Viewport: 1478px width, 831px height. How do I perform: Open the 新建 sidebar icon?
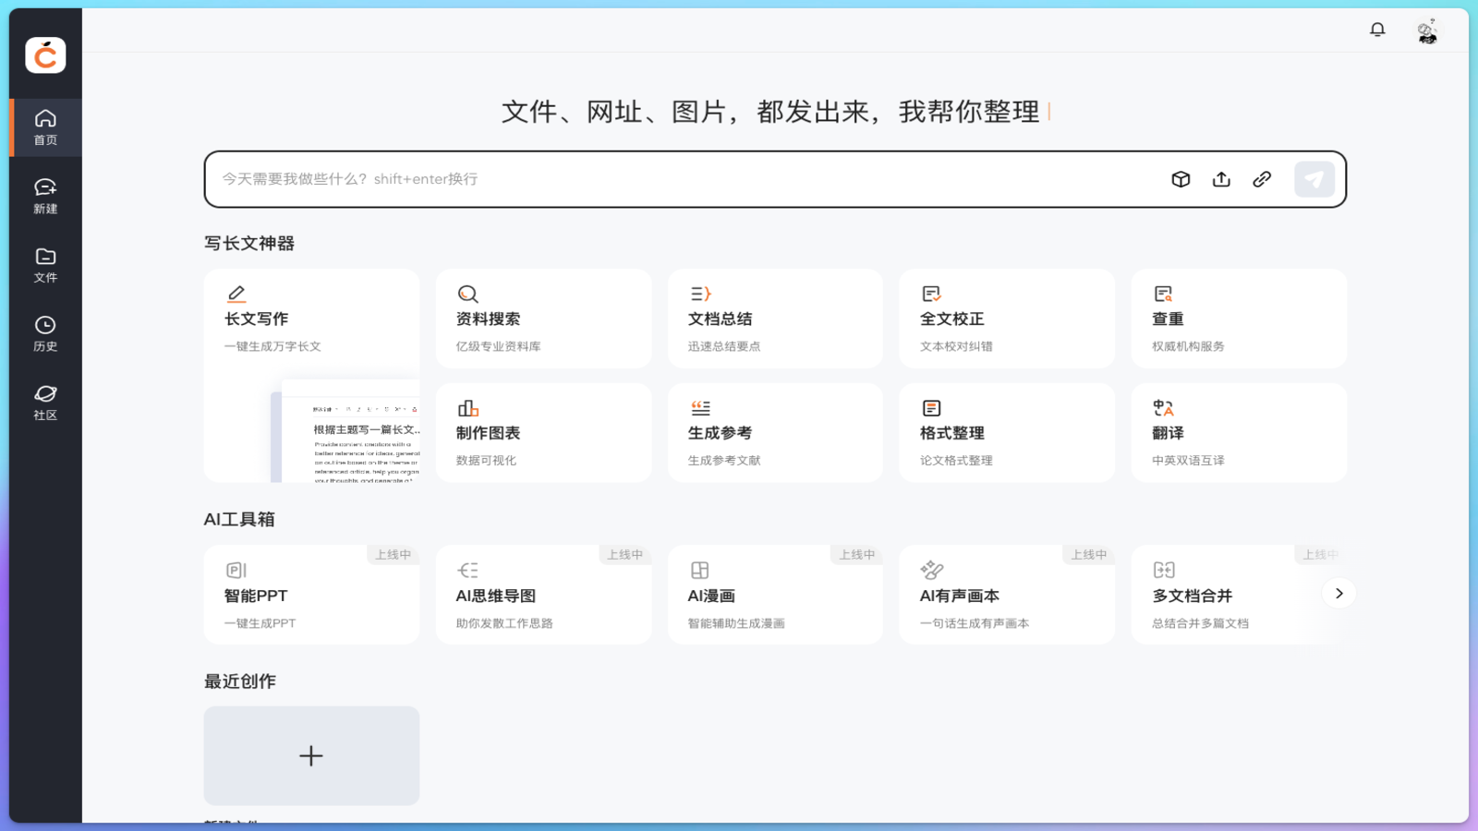[x=44, y=196]
